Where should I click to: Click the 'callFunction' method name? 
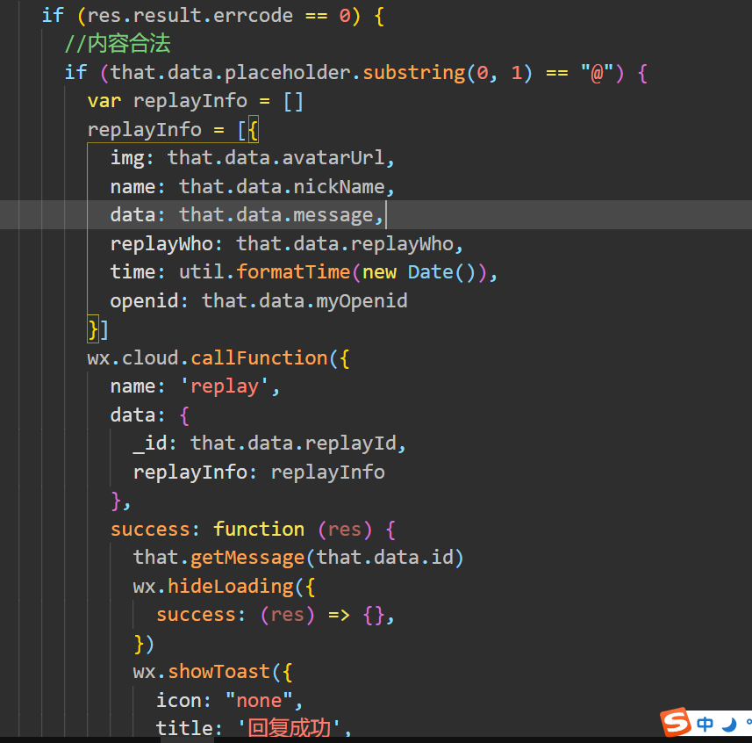click(x=259, y=358)
